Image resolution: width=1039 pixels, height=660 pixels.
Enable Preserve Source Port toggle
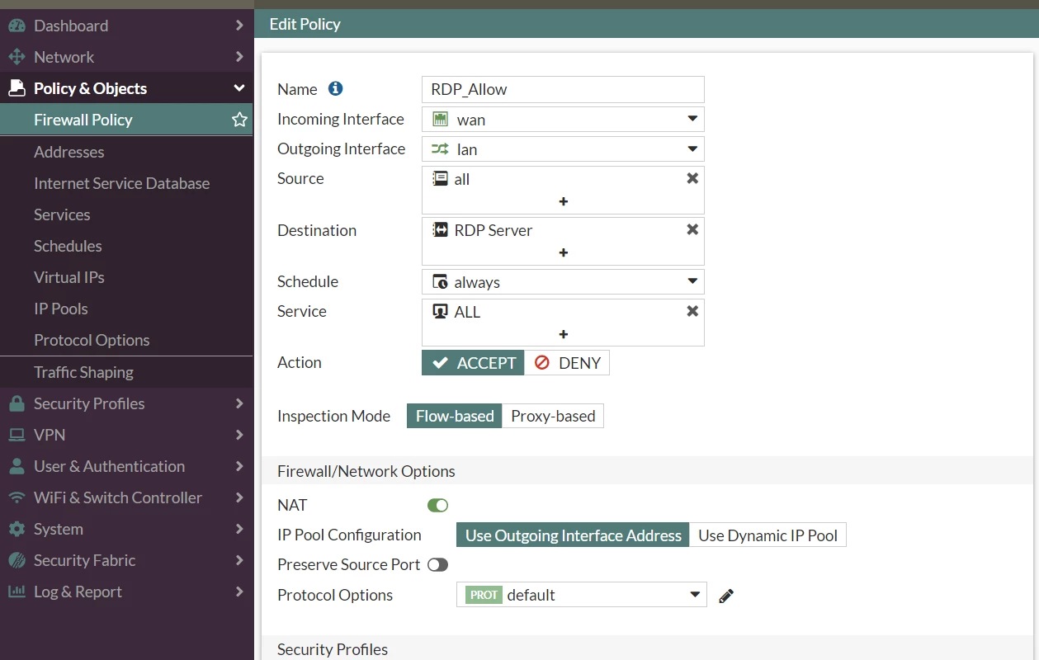(437, 565)
